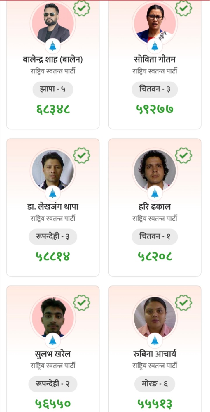The width and height of the screenshot is (210, 412).
Task: Click the green elected checkmark badge for सोविता गौतम
Action: 183,8
